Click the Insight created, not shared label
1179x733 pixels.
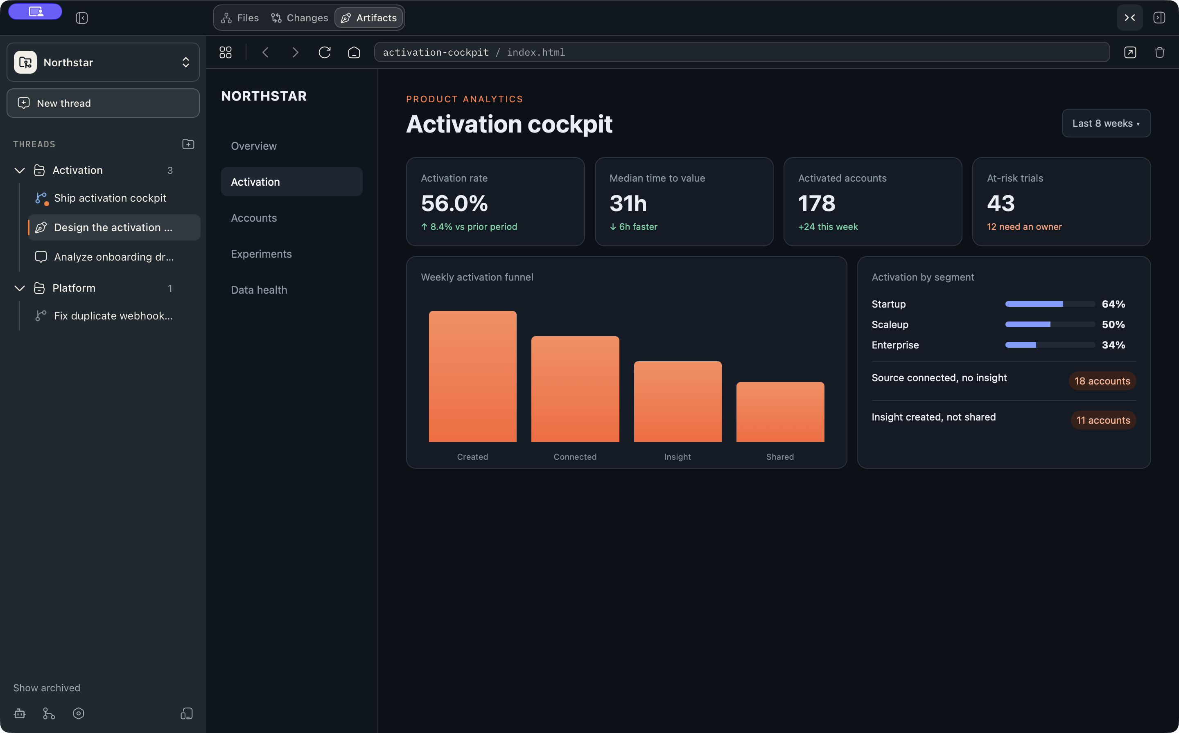click(933, 417)
